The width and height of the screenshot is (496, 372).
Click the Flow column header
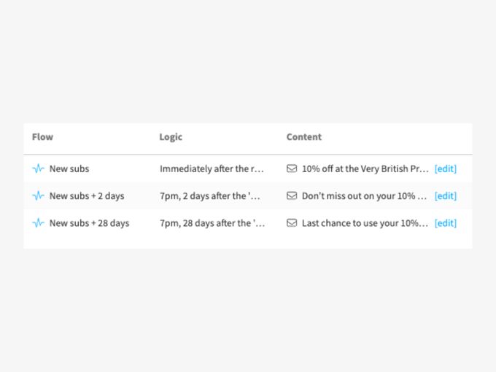pyautogui.click(x=42, y=137)
